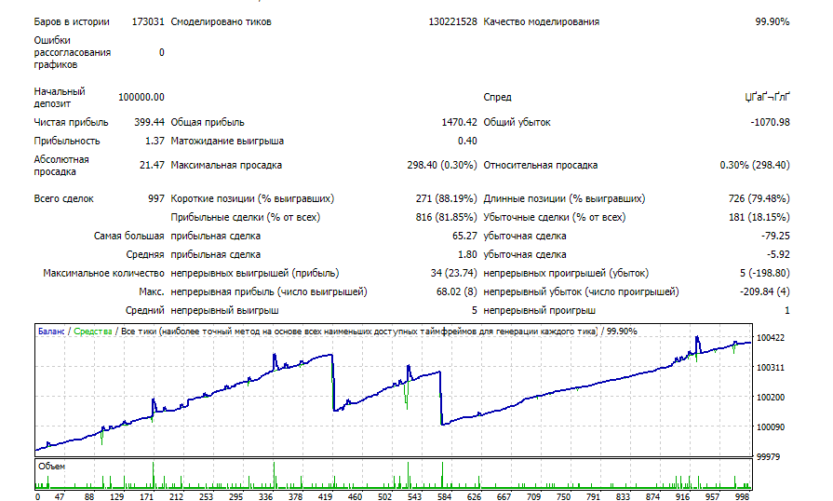Screen dimensions: 833x501
Task: Click the 'Ошибки рассогласования графиков' label
Action: tap(73, 52)
